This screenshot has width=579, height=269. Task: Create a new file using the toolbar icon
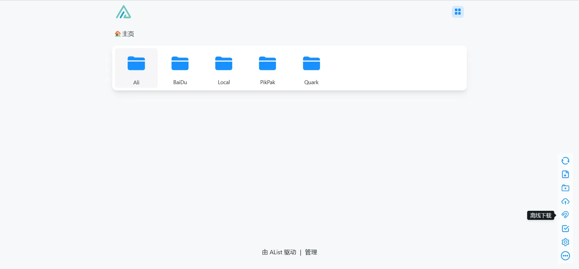point(565,174)
